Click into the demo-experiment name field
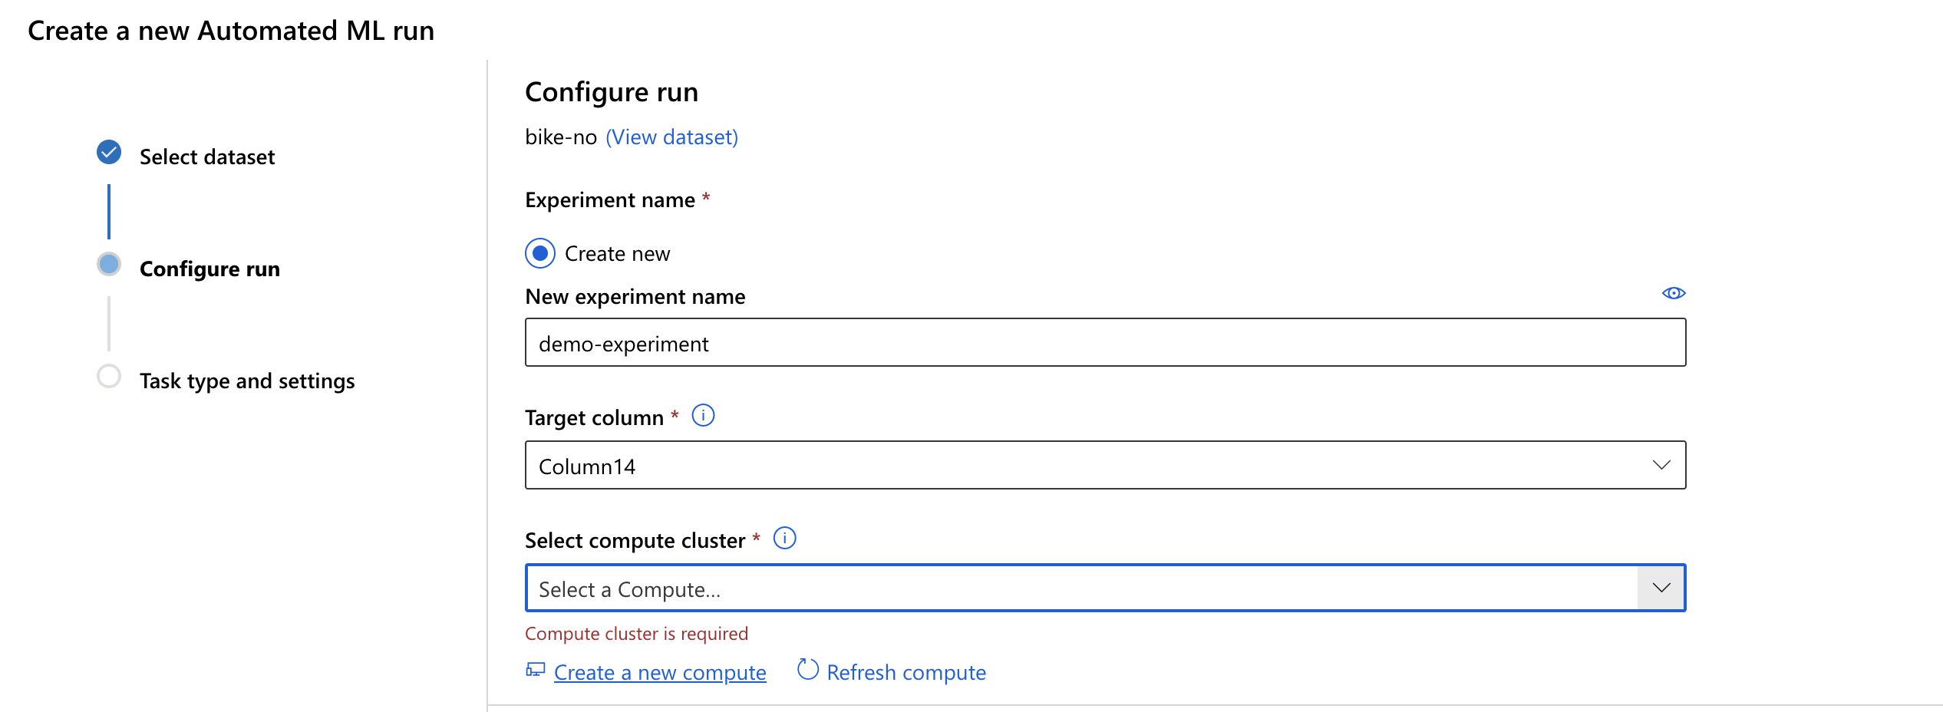 [x=1105, y=343]
